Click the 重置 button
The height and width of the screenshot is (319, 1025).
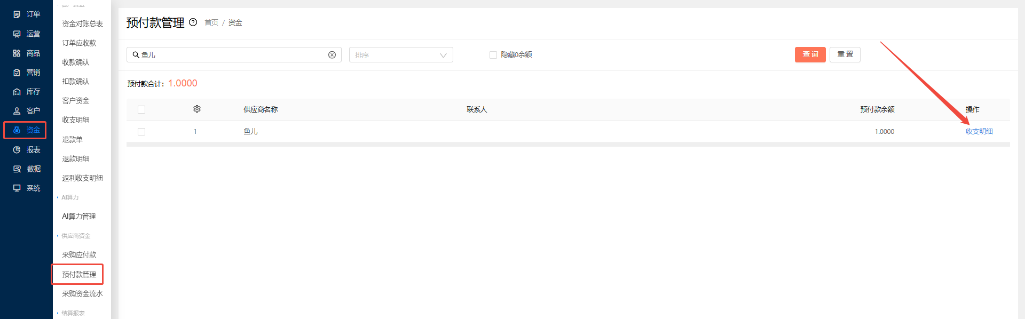point(845,54)
